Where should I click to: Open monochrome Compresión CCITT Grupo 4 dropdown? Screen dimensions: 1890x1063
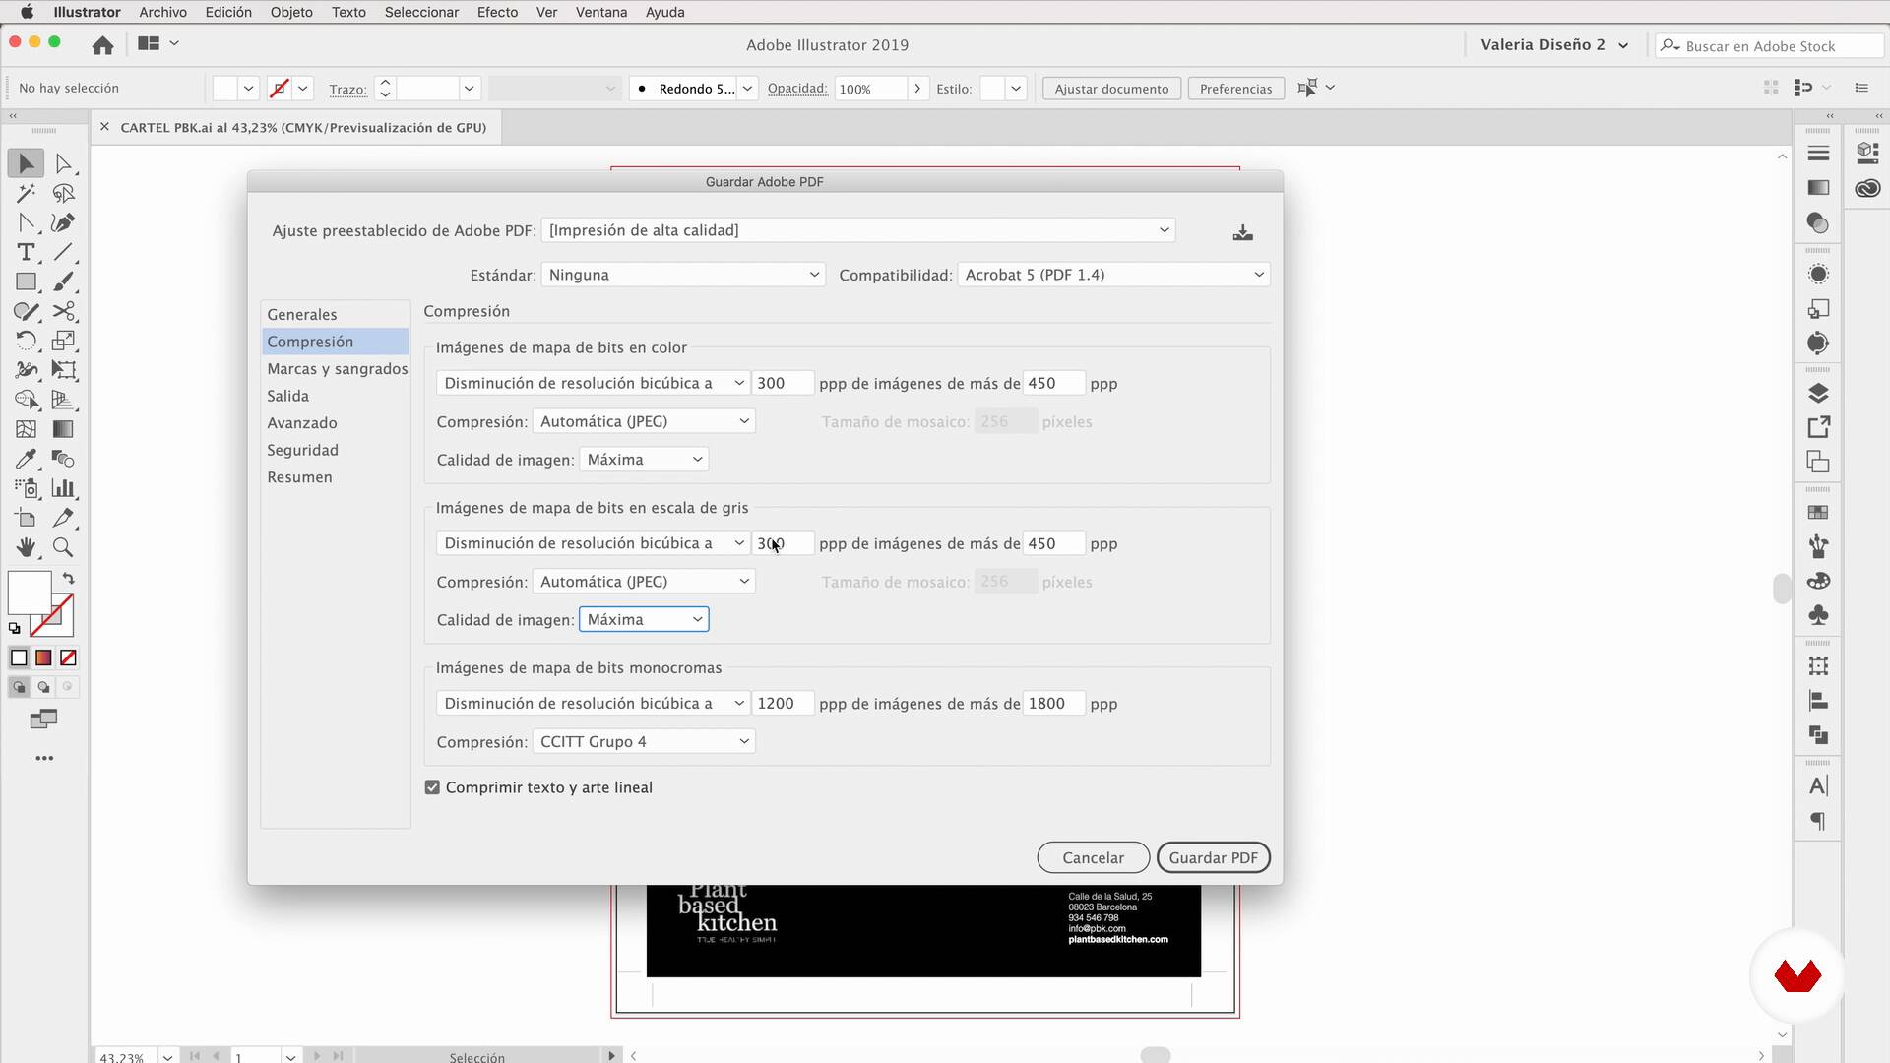pyautogui.click(x=644, y=741)
